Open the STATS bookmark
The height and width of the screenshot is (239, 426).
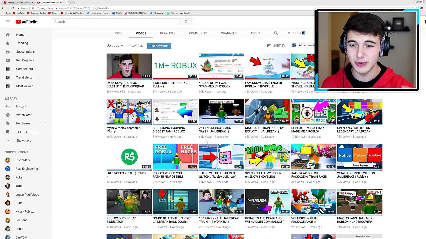coord(117,13)
